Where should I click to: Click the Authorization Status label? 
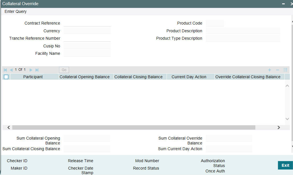[x=213, y=163]
